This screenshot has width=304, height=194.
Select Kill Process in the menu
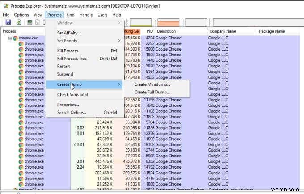pyautogui.click(x=85, y=51)
